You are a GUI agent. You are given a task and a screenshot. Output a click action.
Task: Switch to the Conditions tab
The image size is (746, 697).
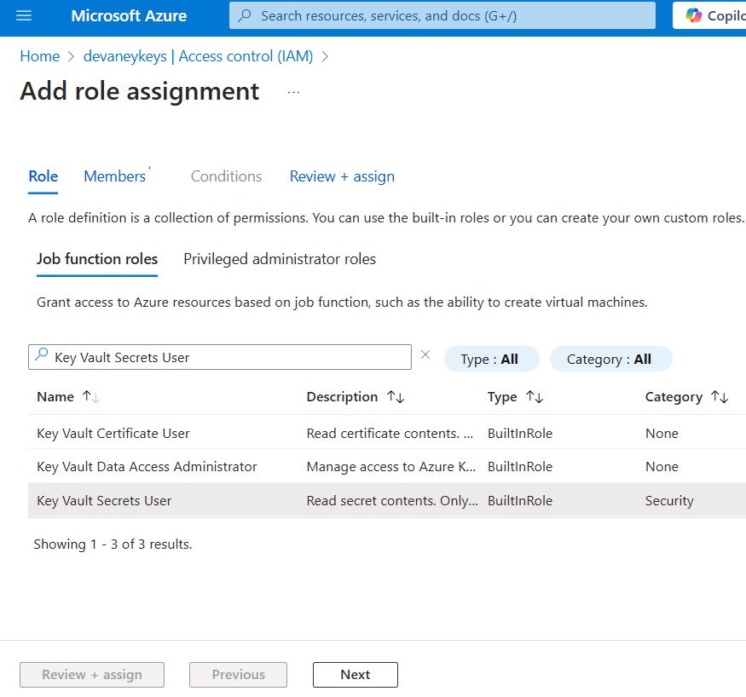point(227,176)
